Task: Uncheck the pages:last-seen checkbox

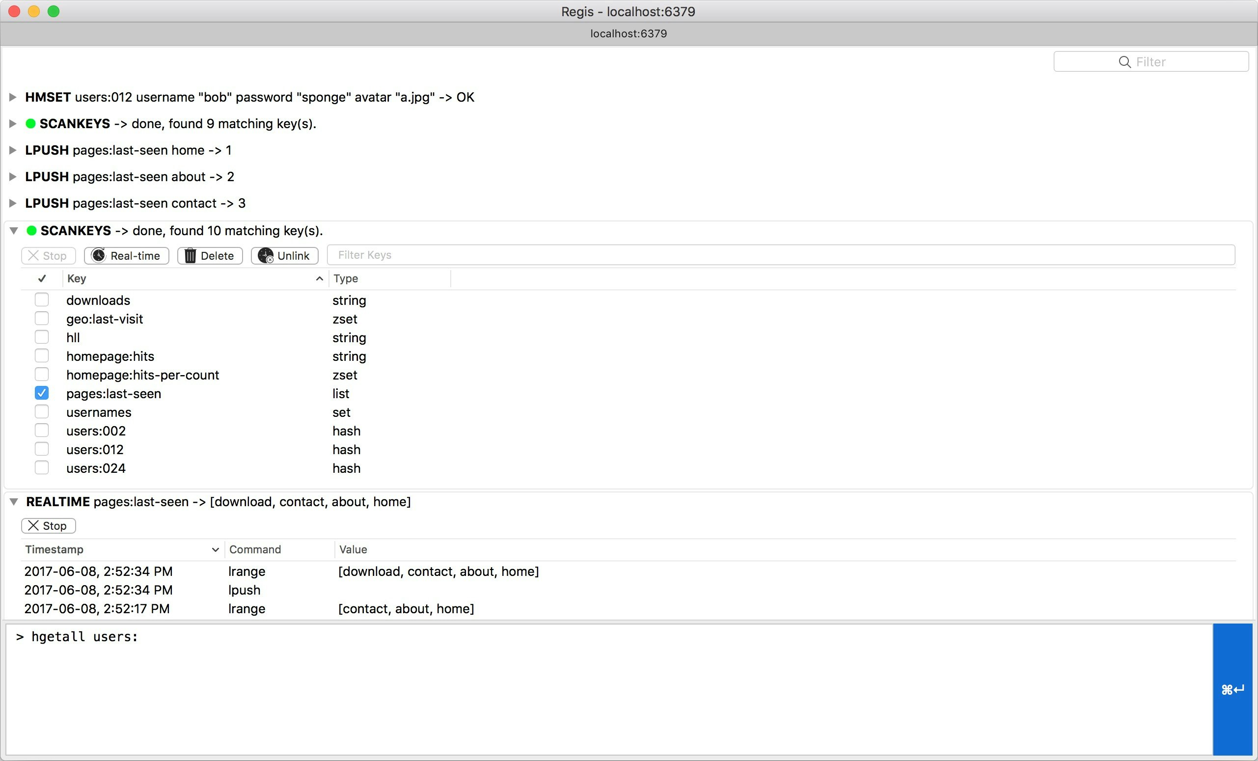Action: click(41, 393)
